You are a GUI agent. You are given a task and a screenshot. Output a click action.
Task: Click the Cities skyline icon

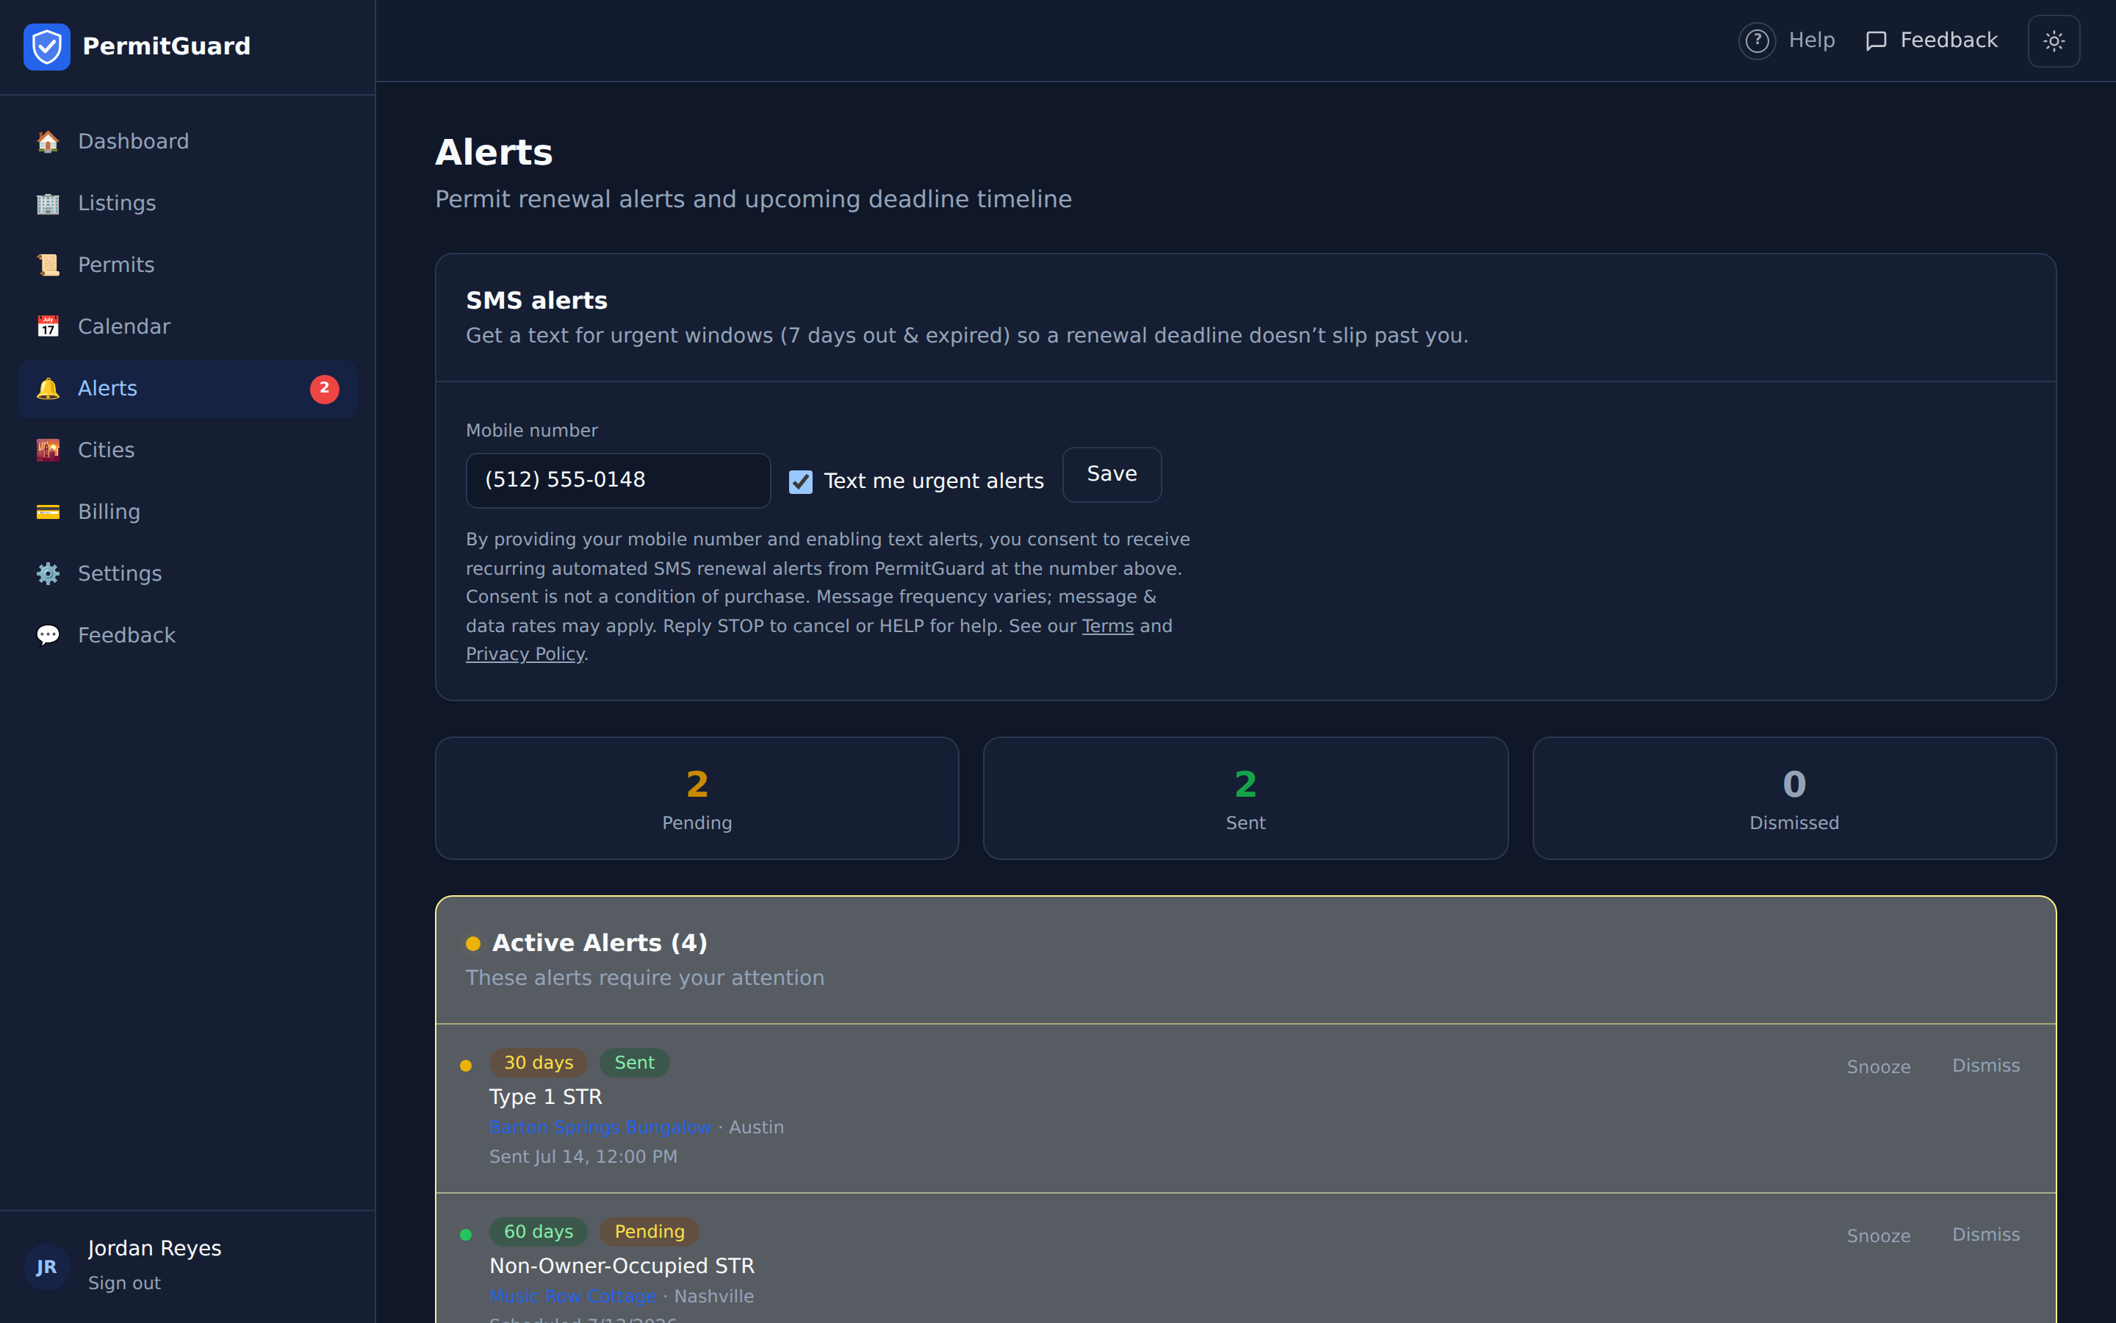point(48,451)
